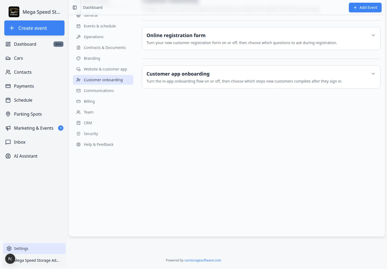The width and height of the screenshot is (387, 269).
Task: Click the Customer onboarding user-plus icon
Action: [x=78, y=80]
